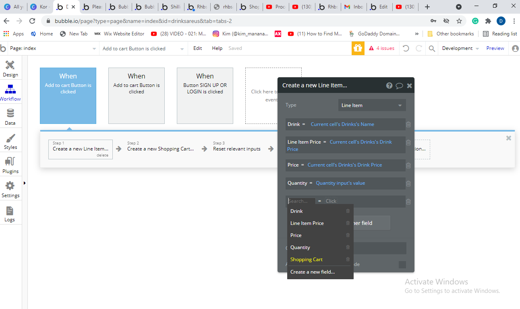The height and width of the screenshot is (309, 520).
Task: Click the undo arrow icon
Action: point(406,48)
